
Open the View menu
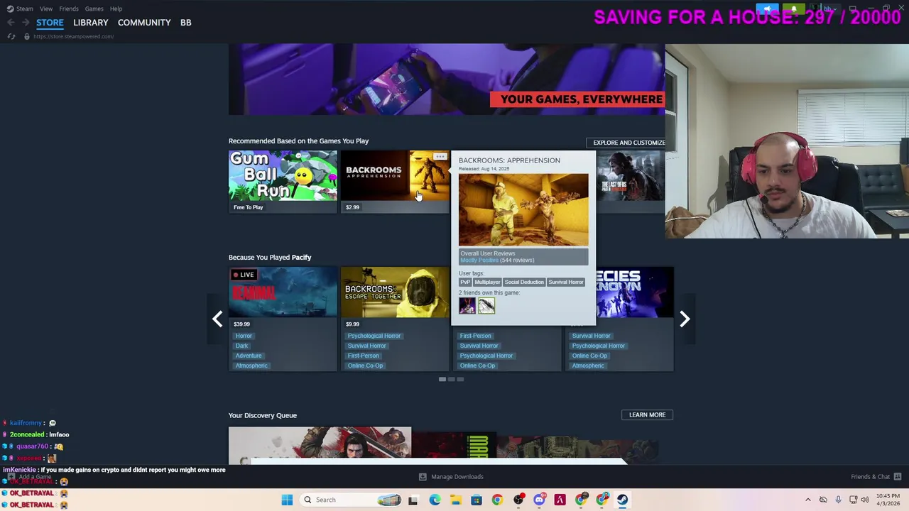click(46, 9)
